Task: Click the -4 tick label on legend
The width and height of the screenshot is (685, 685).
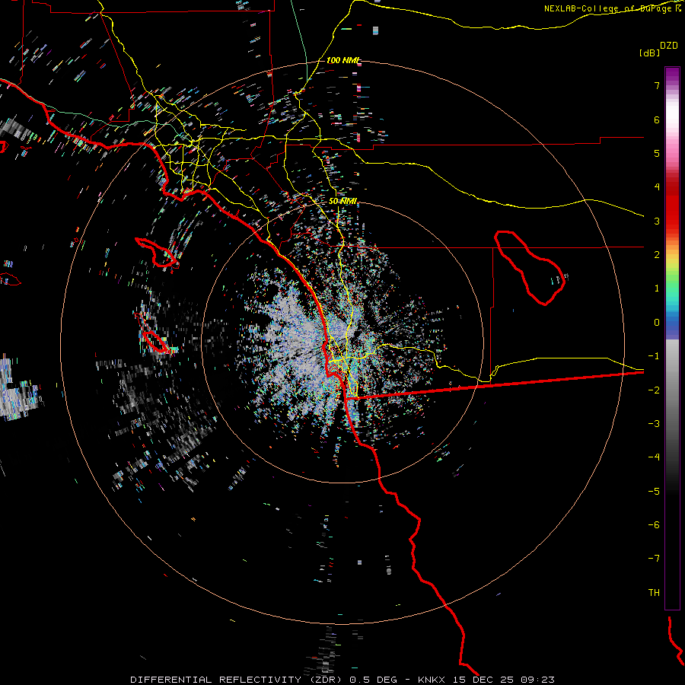Action: click(654, 457)
